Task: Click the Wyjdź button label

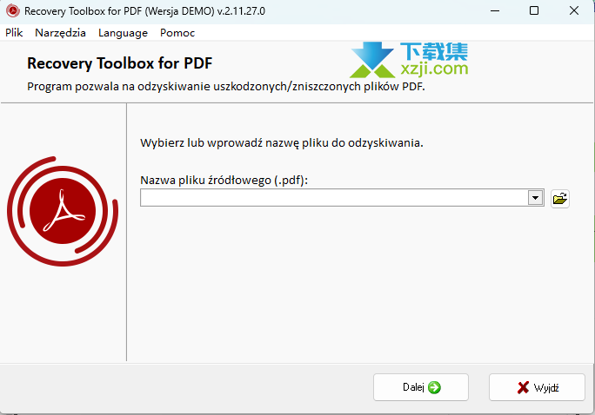Action: click(x=546, y=388)
